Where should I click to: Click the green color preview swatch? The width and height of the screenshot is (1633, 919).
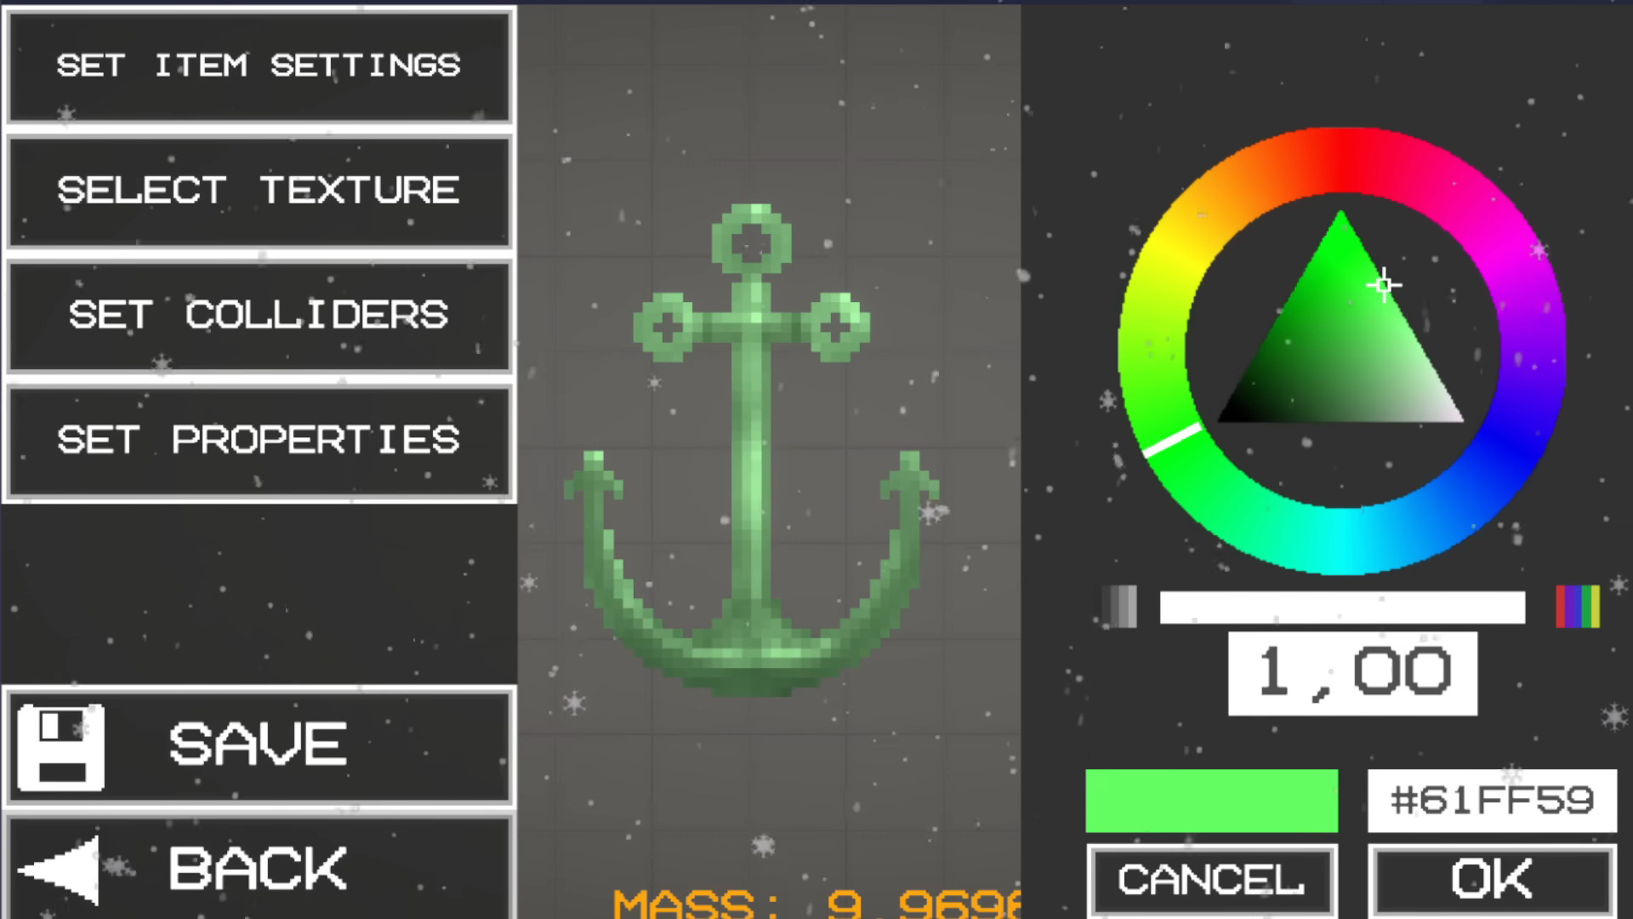coord(1214,798)
